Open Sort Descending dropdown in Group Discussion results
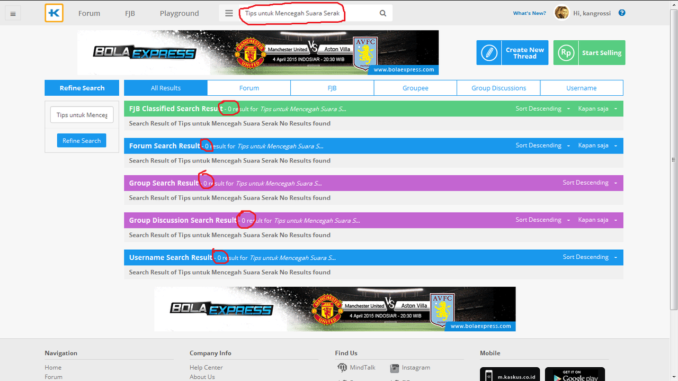This screenshot has height=381, width=678. point(542,220)
